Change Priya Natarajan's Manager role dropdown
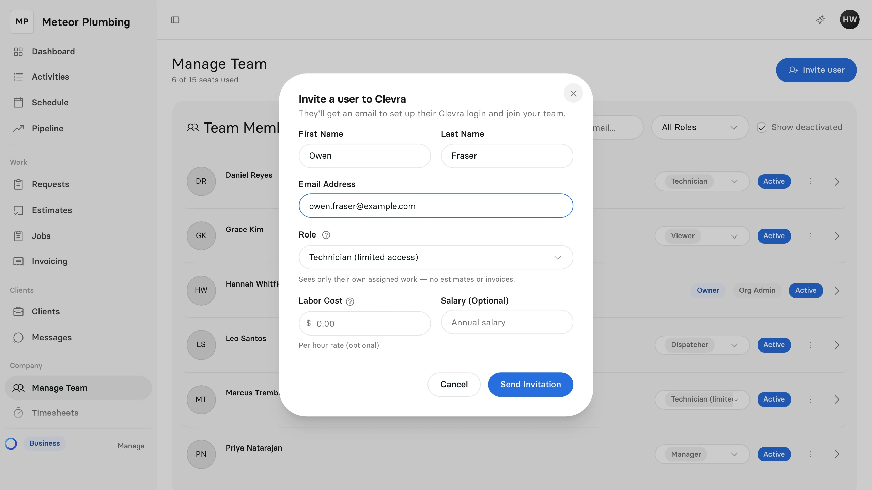The height and width of the screenshot is (490, 872). point(702,454)
